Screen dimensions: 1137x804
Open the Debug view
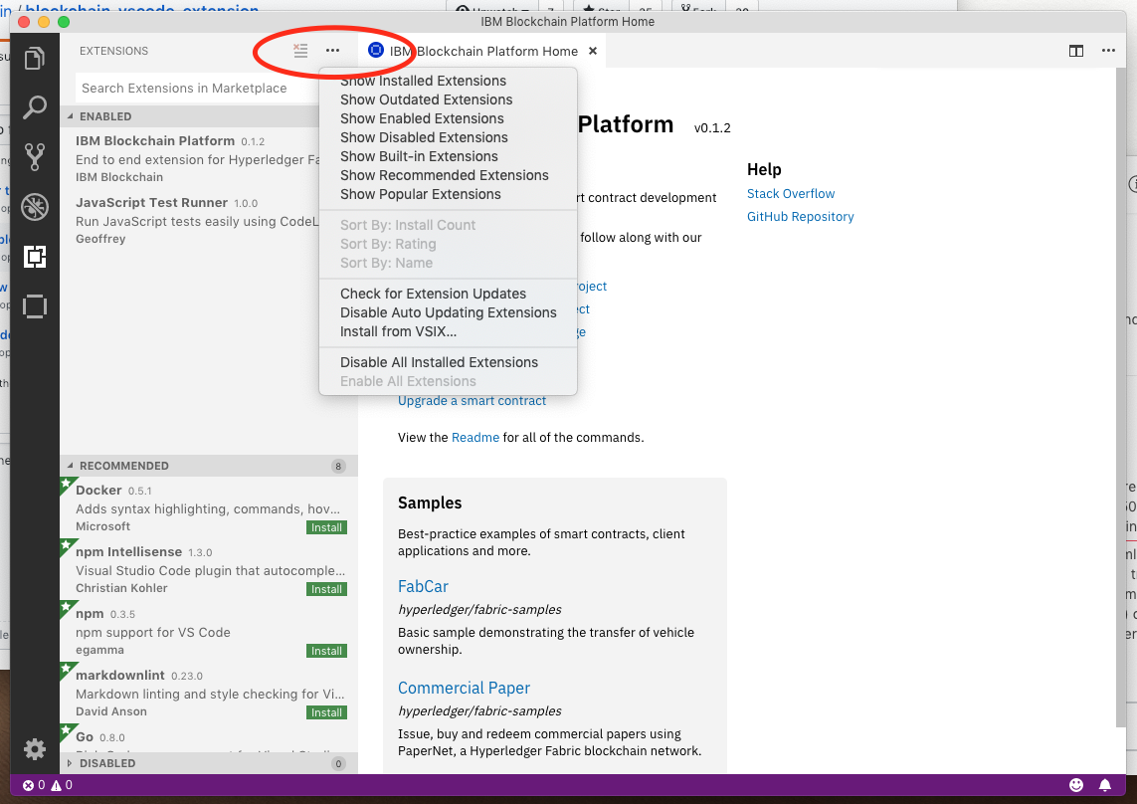pyautogui.click(x=35, y=208)
